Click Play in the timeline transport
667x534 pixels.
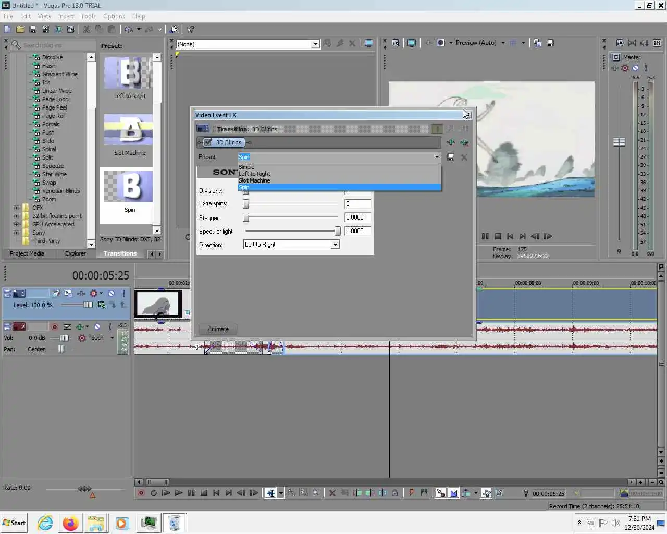[179, 493]
